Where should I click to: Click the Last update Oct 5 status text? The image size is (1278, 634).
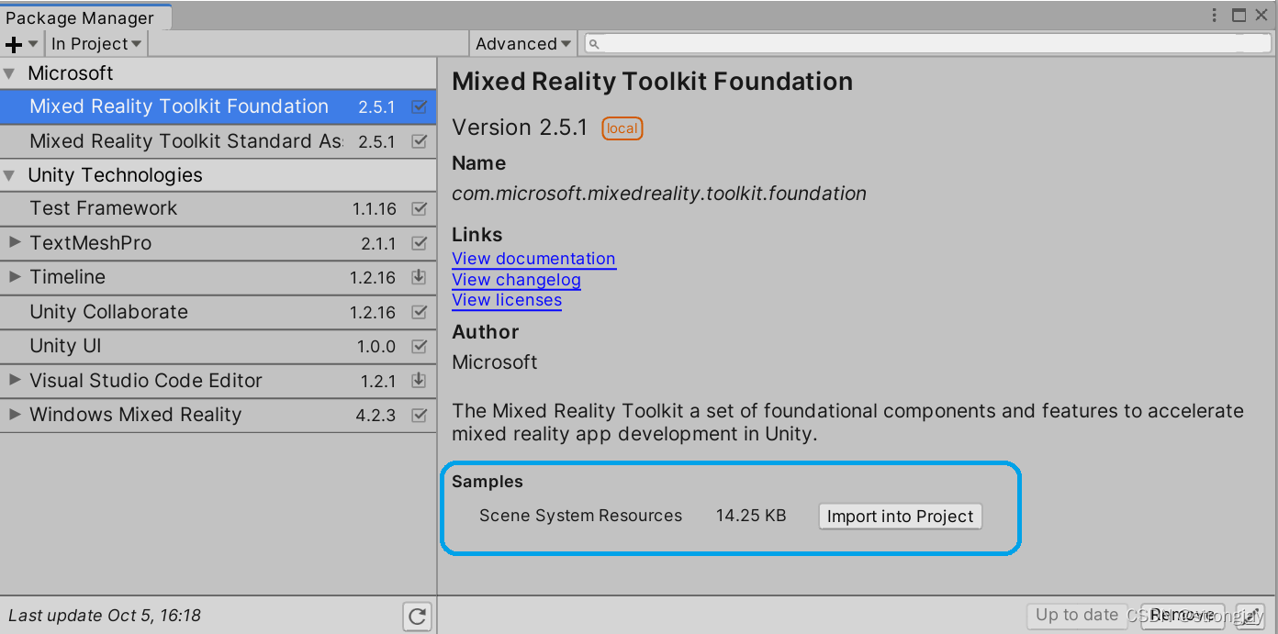click(105, 616)
